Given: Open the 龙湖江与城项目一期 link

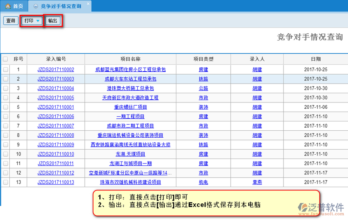Looking at the screenshot, I should (x=130, y=164).
